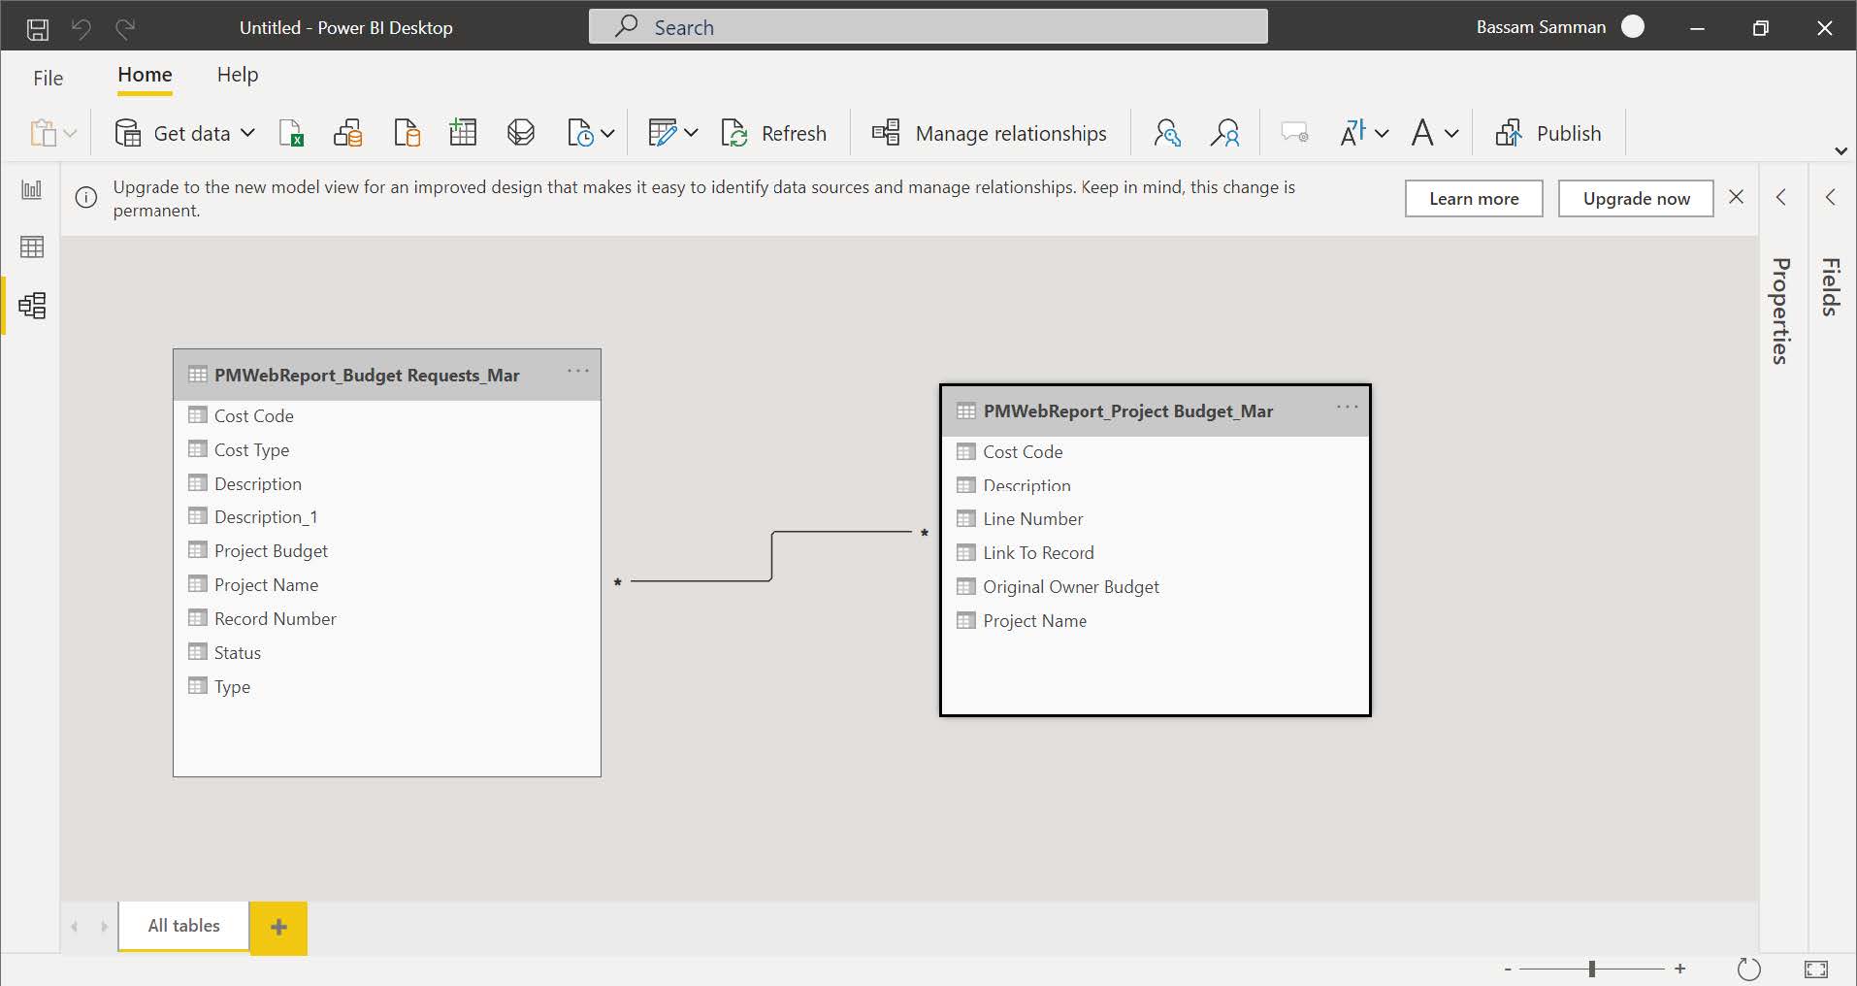This screenshot has height=986, width=1857.
Task: Expand the Fields pane chevron
Action: pyautogui.click(x=1831, y=197)
